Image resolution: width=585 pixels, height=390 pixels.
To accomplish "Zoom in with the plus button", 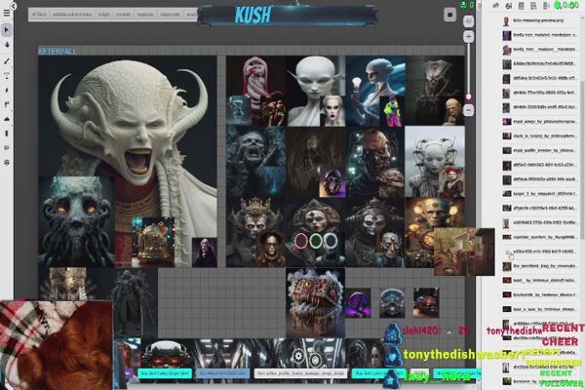I will point(469,37).
